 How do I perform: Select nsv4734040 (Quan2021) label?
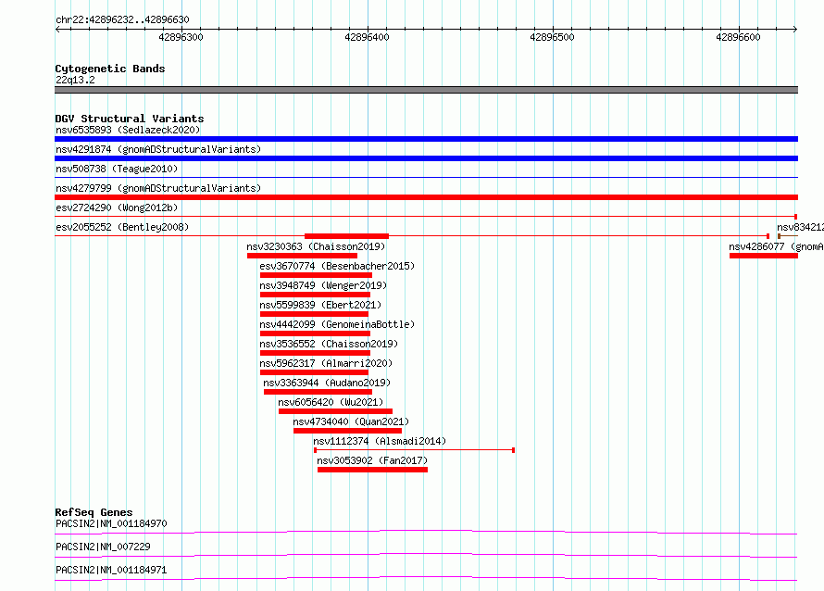coord(351,421)
